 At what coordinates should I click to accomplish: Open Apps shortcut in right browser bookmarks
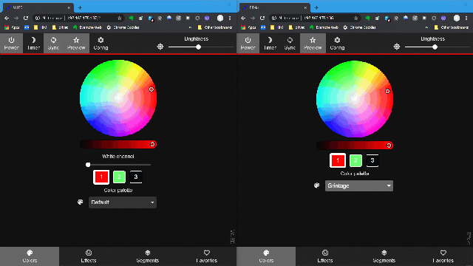coord(248,27)
